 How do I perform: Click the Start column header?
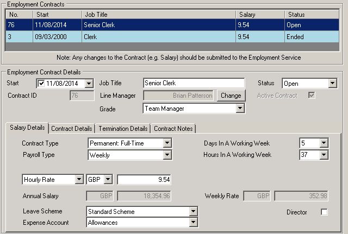tap(57, 15)
